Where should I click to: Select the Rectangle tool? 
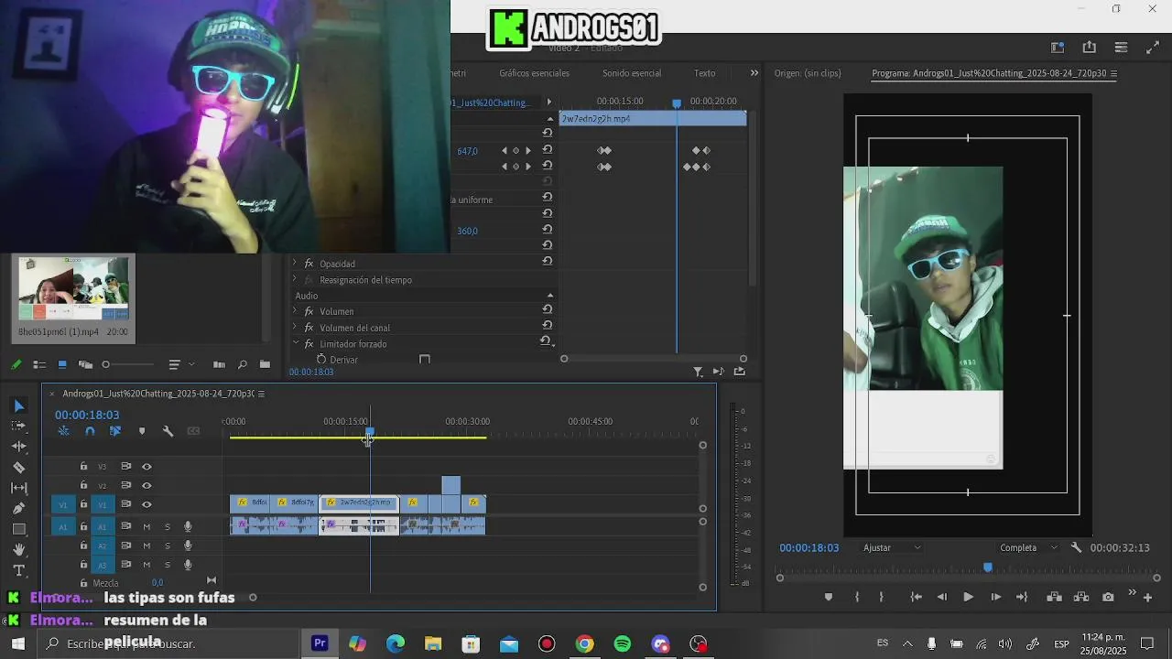18,529
